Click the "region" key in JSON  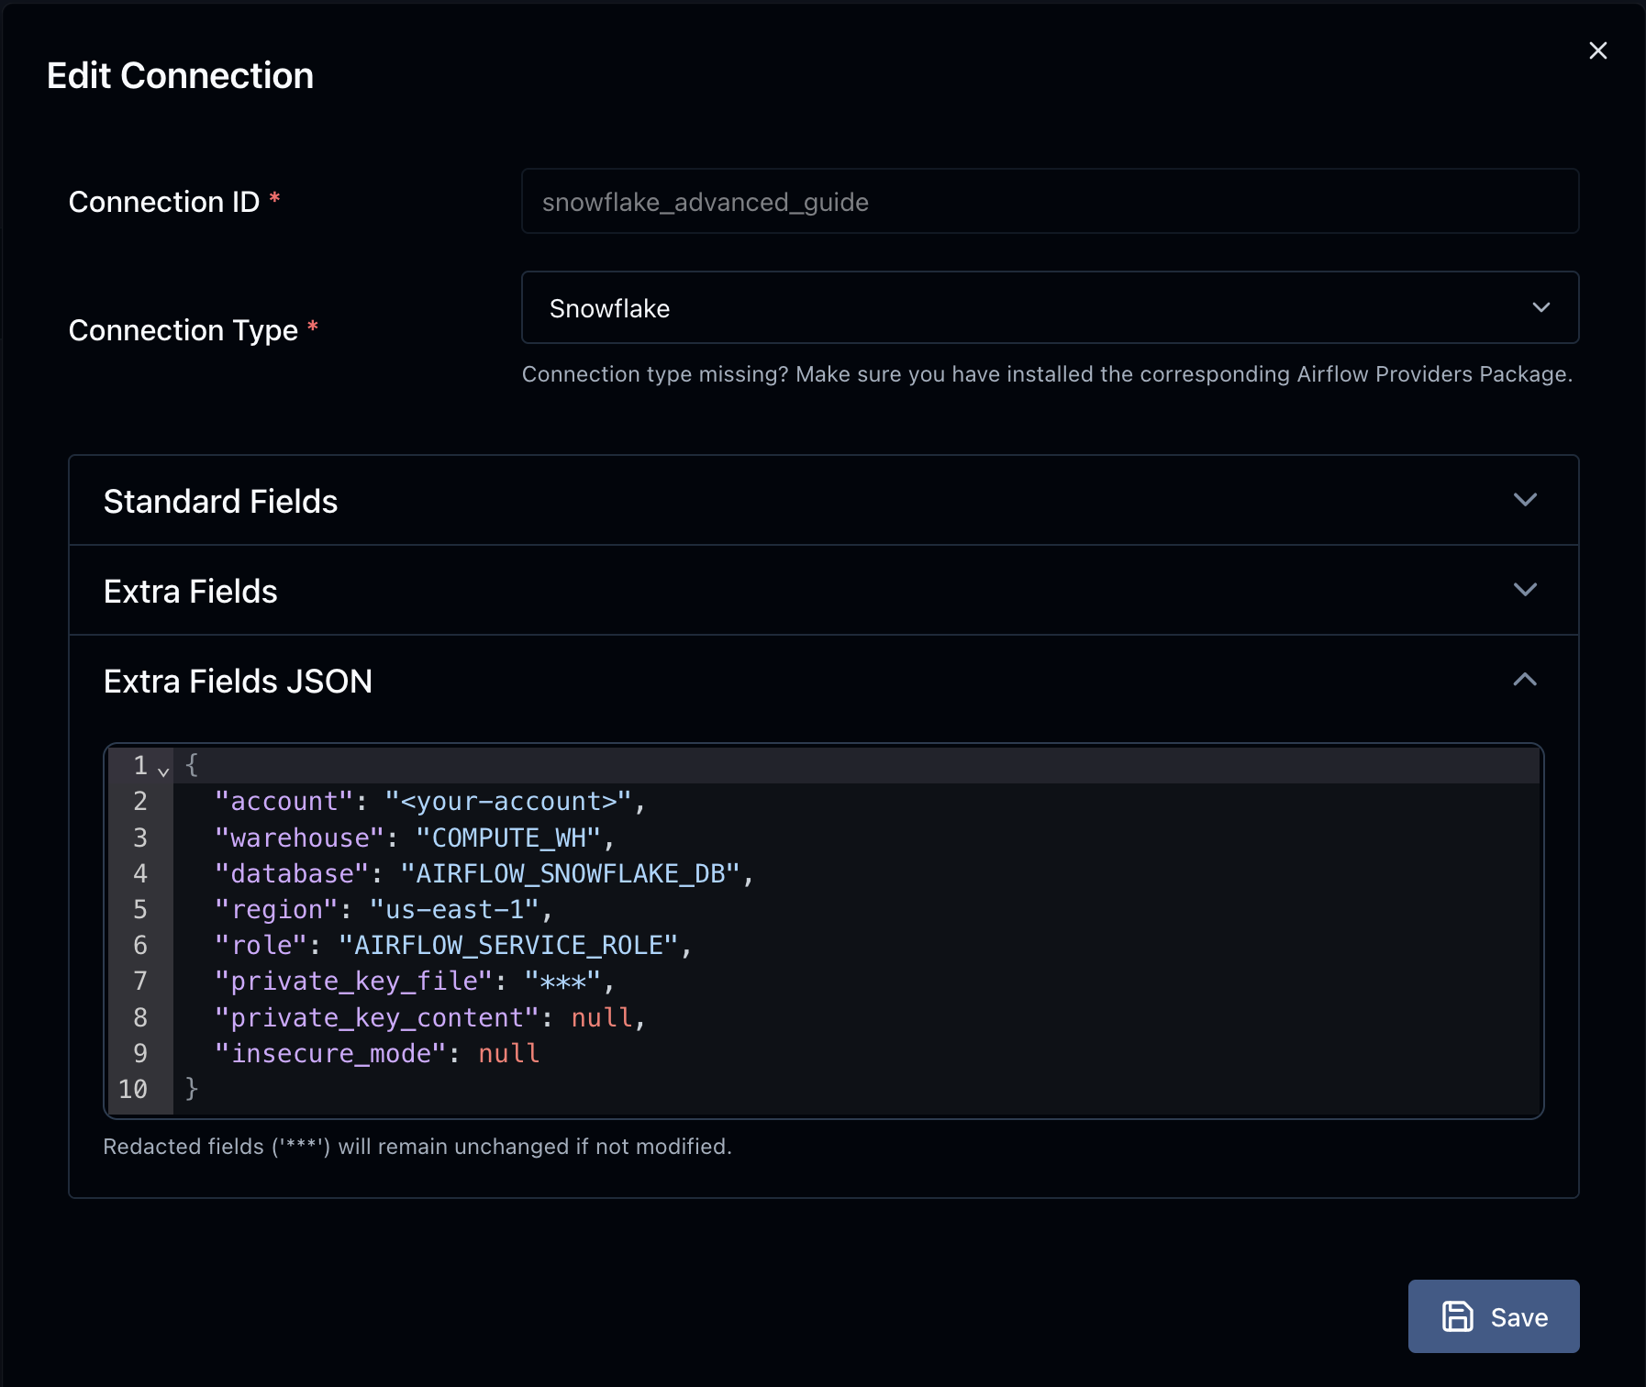276,909
